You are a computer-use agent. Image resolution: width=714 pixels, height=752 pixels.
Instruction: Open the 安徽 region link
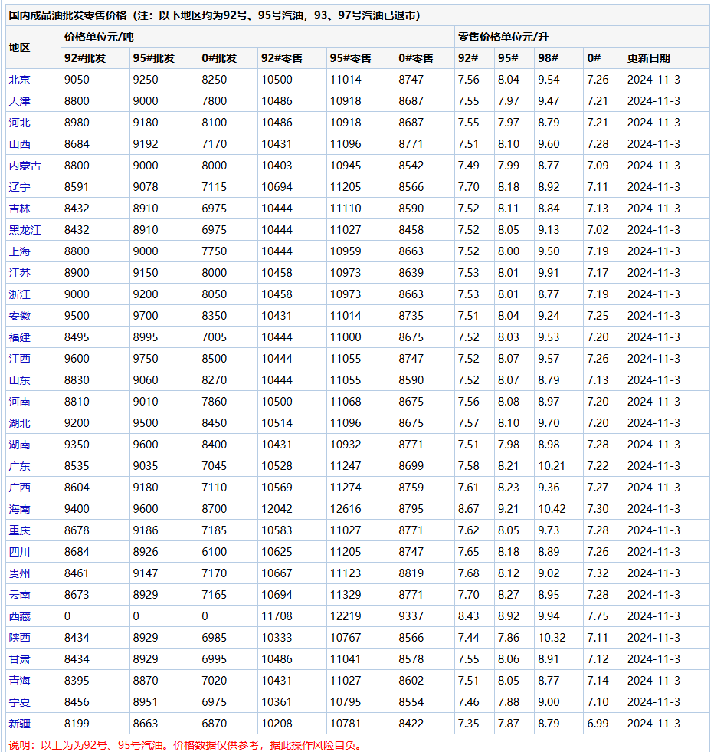click(x=19, y=316)
